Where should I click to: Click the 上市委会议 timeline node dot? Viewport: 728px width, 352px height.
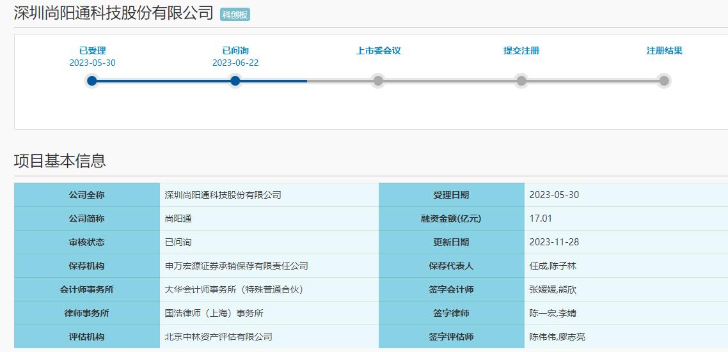click(x=378, y=81)
